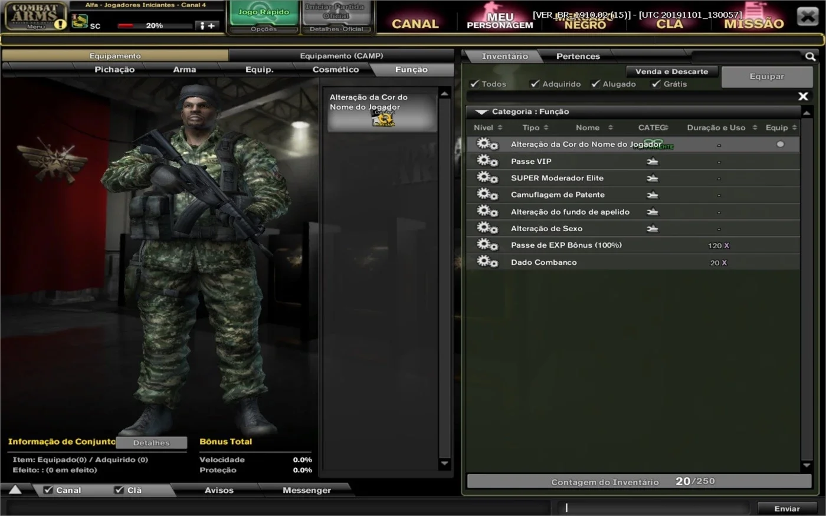Screen dimensions: 826x516
Task: Toggle the Canal chat checkbox
Action: click(x=48, y=489)
